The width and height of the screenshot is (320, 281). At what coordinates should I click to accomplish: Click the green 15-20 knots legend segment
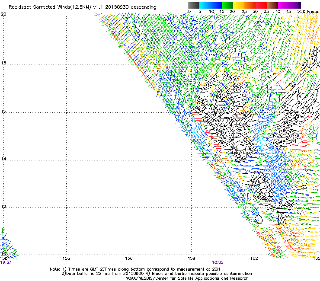tap(227, 5)
